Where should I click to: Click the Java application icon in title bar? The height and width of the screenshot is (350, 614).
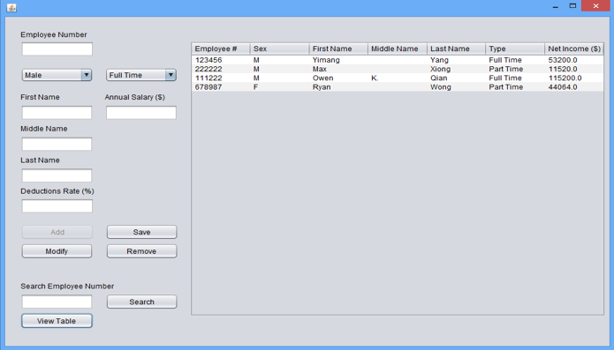[11, 7]
